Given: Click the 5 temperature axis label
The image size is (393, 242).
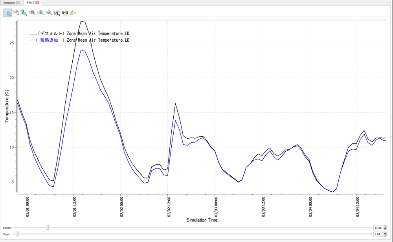Looking at the screenshot, I should tap(13, 182).
